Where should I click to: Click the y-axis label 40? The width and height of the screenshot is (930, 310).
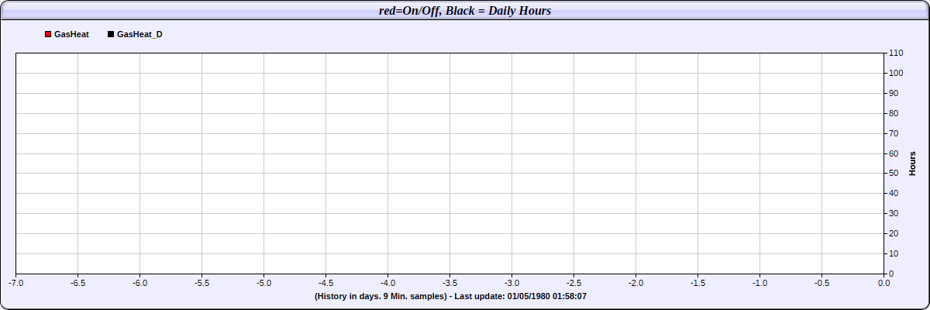894,193
